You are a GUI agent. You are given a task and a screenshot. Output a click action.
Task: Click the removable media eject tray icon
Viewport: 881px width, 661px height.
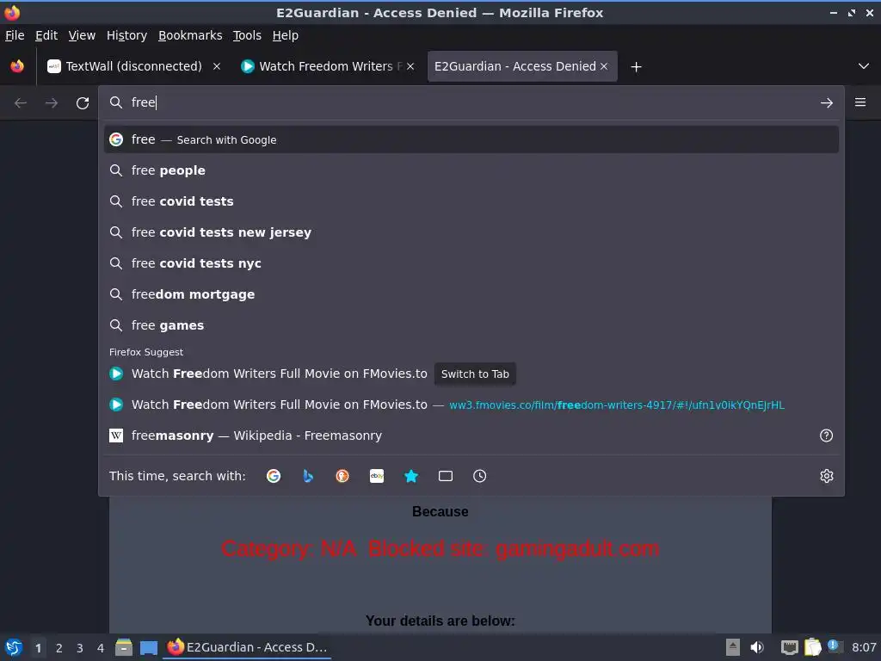733,647
